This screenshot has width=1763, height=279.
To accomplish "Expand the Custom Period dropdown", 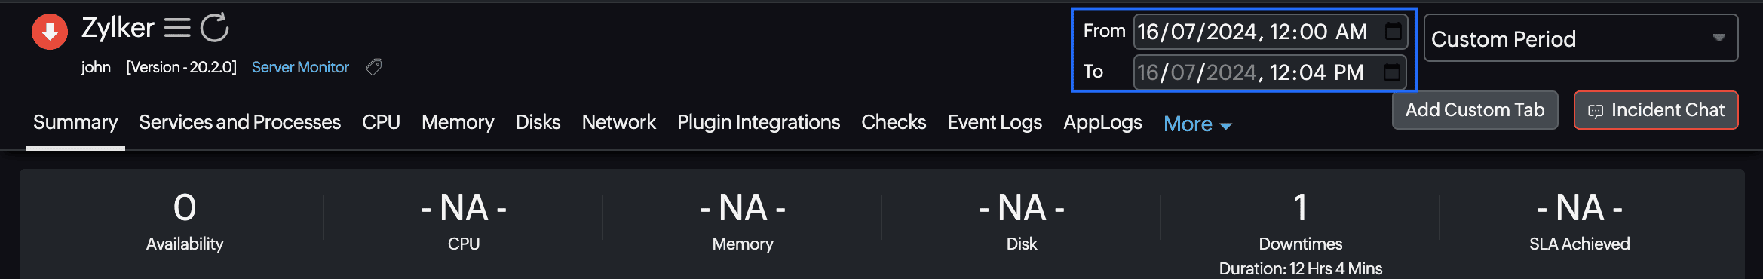I will click(1581, 38).
